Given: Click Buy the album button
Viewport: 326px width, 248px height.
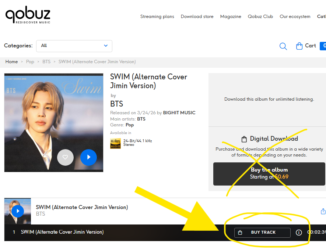Looking at the screenshot, I should (x=269, y=174).
